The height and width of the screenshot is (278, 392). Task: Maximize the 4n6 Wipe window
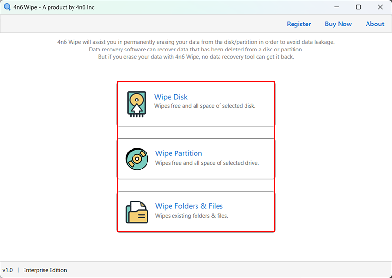click(358, 7)
